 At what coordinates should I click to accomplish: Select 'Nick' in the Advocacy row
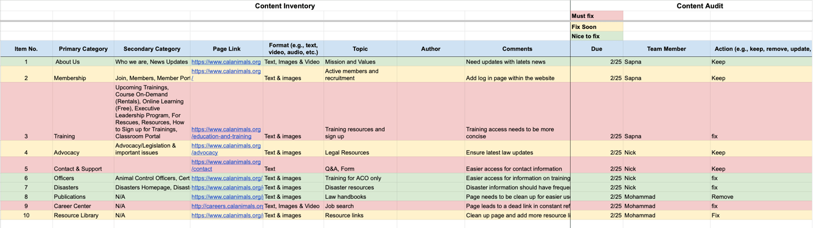pyautogui.click(x=667, y=149)
